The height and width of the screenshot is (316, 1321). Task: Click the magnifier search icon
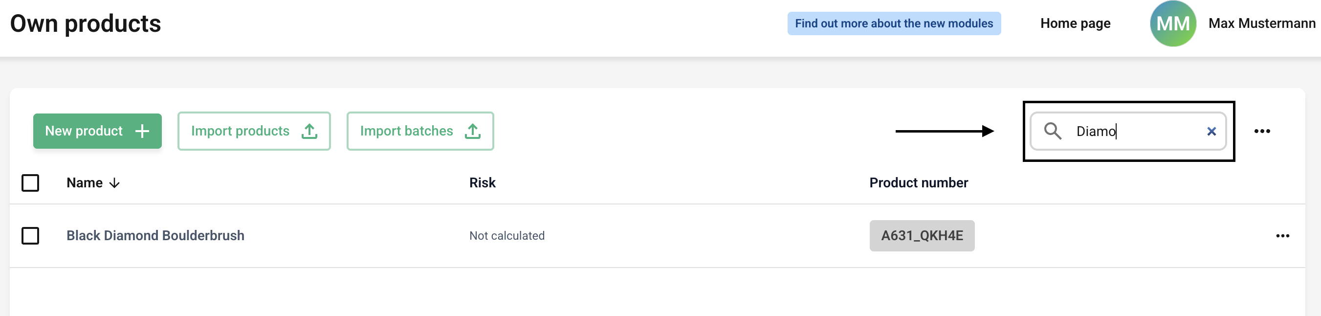(1052, 131)
